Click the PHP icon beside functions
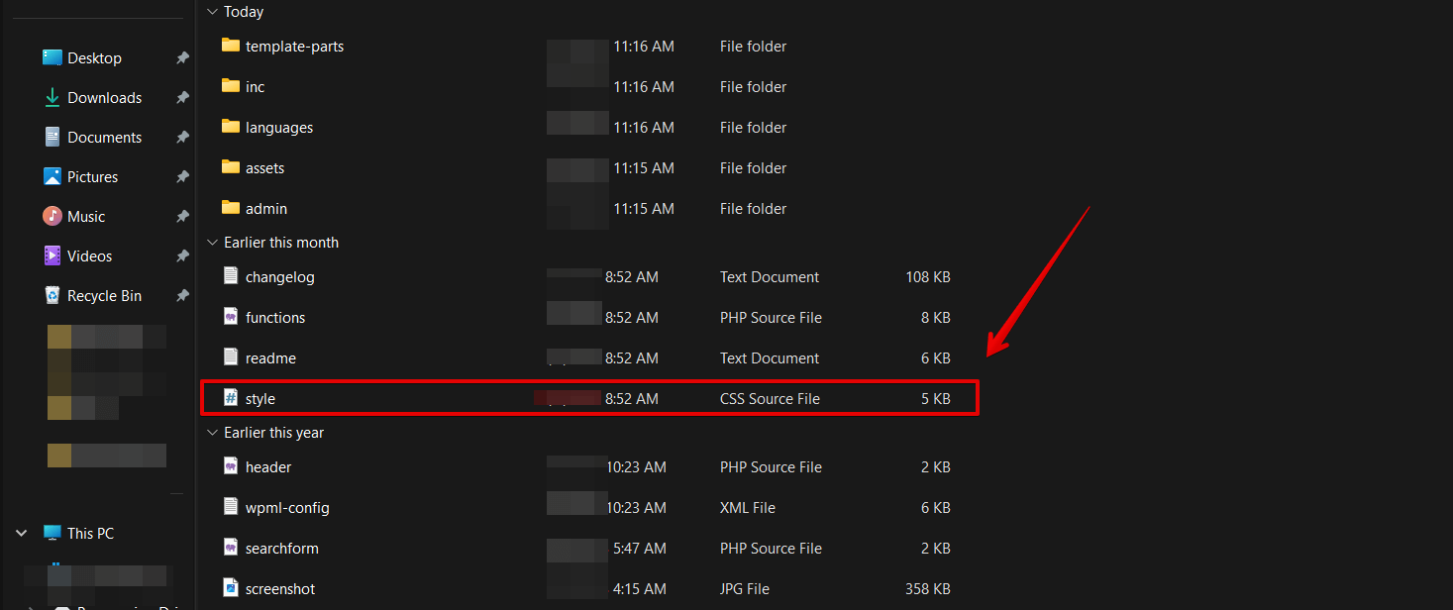The width and height of the screenshot is (1453, 610). 230,317
